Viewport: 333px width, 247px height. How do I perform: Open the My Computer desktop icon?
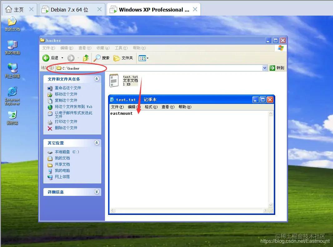[12, 47]
